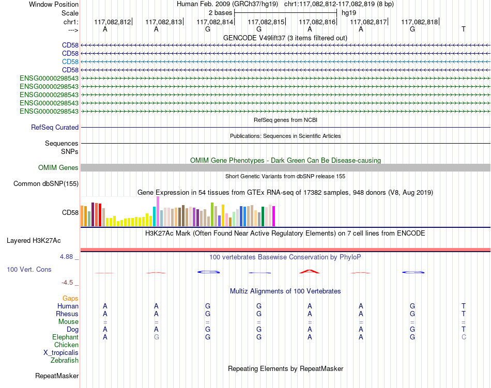Click the first ENSG00000298543 transcript label
This screenshot has width=491, height=388.
[49, 78]
